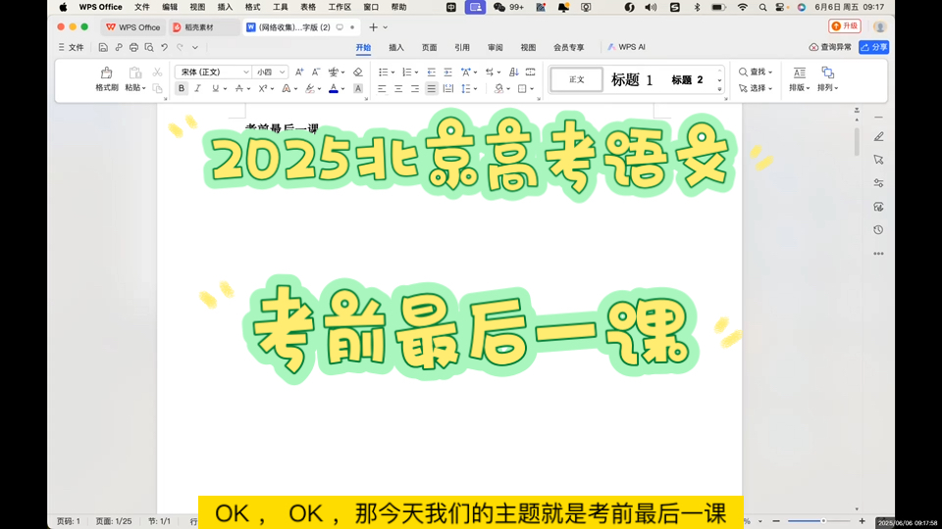
Task: Click the sort icon
Action: (513, 72)
